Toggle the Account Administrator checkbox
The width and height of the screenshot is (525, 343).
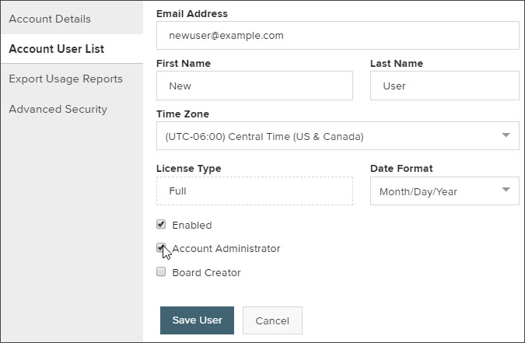[x=161, y=248]
